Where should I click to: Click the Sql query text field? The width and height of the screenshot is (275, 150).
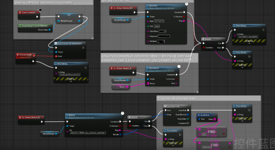click(88, 132)
